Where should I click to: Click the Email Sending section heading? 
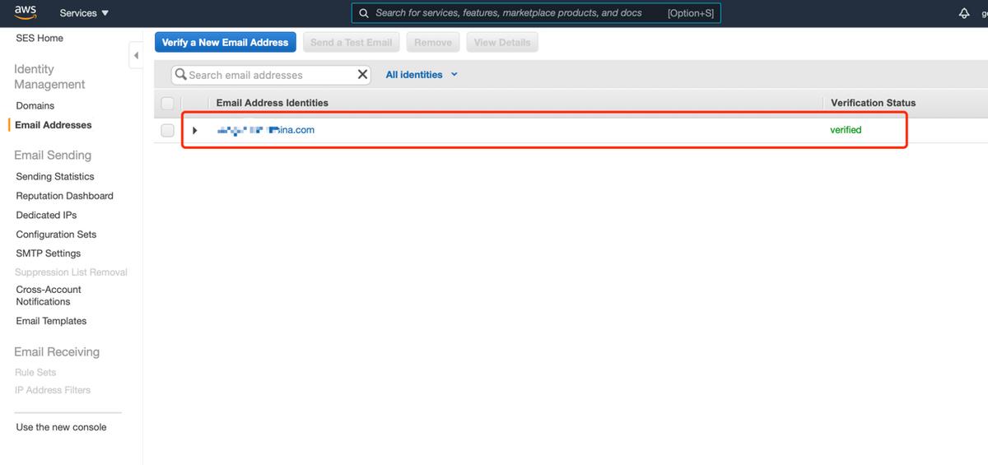point(53,156)
